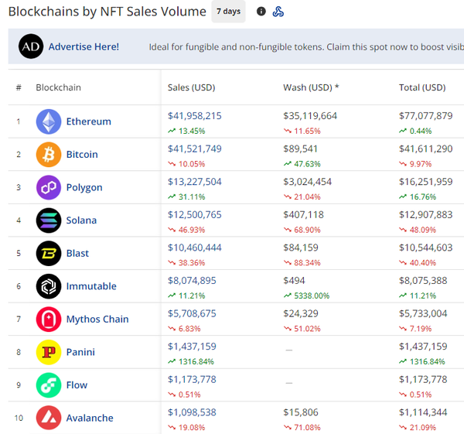Click the Ethereum logo icon
464x434 pixels.
(x=49, y=121)
